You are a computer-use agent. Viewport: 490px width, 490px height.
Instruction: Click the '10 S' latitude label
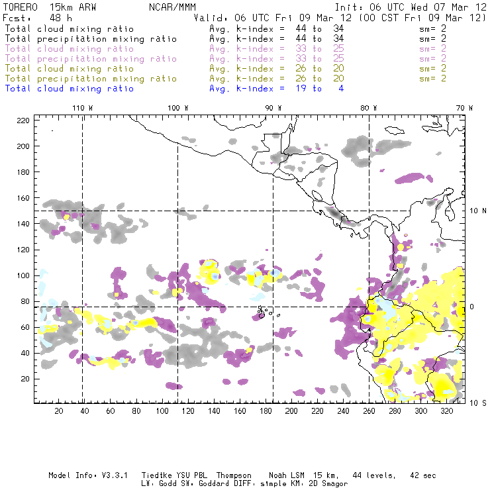[478, 403]
